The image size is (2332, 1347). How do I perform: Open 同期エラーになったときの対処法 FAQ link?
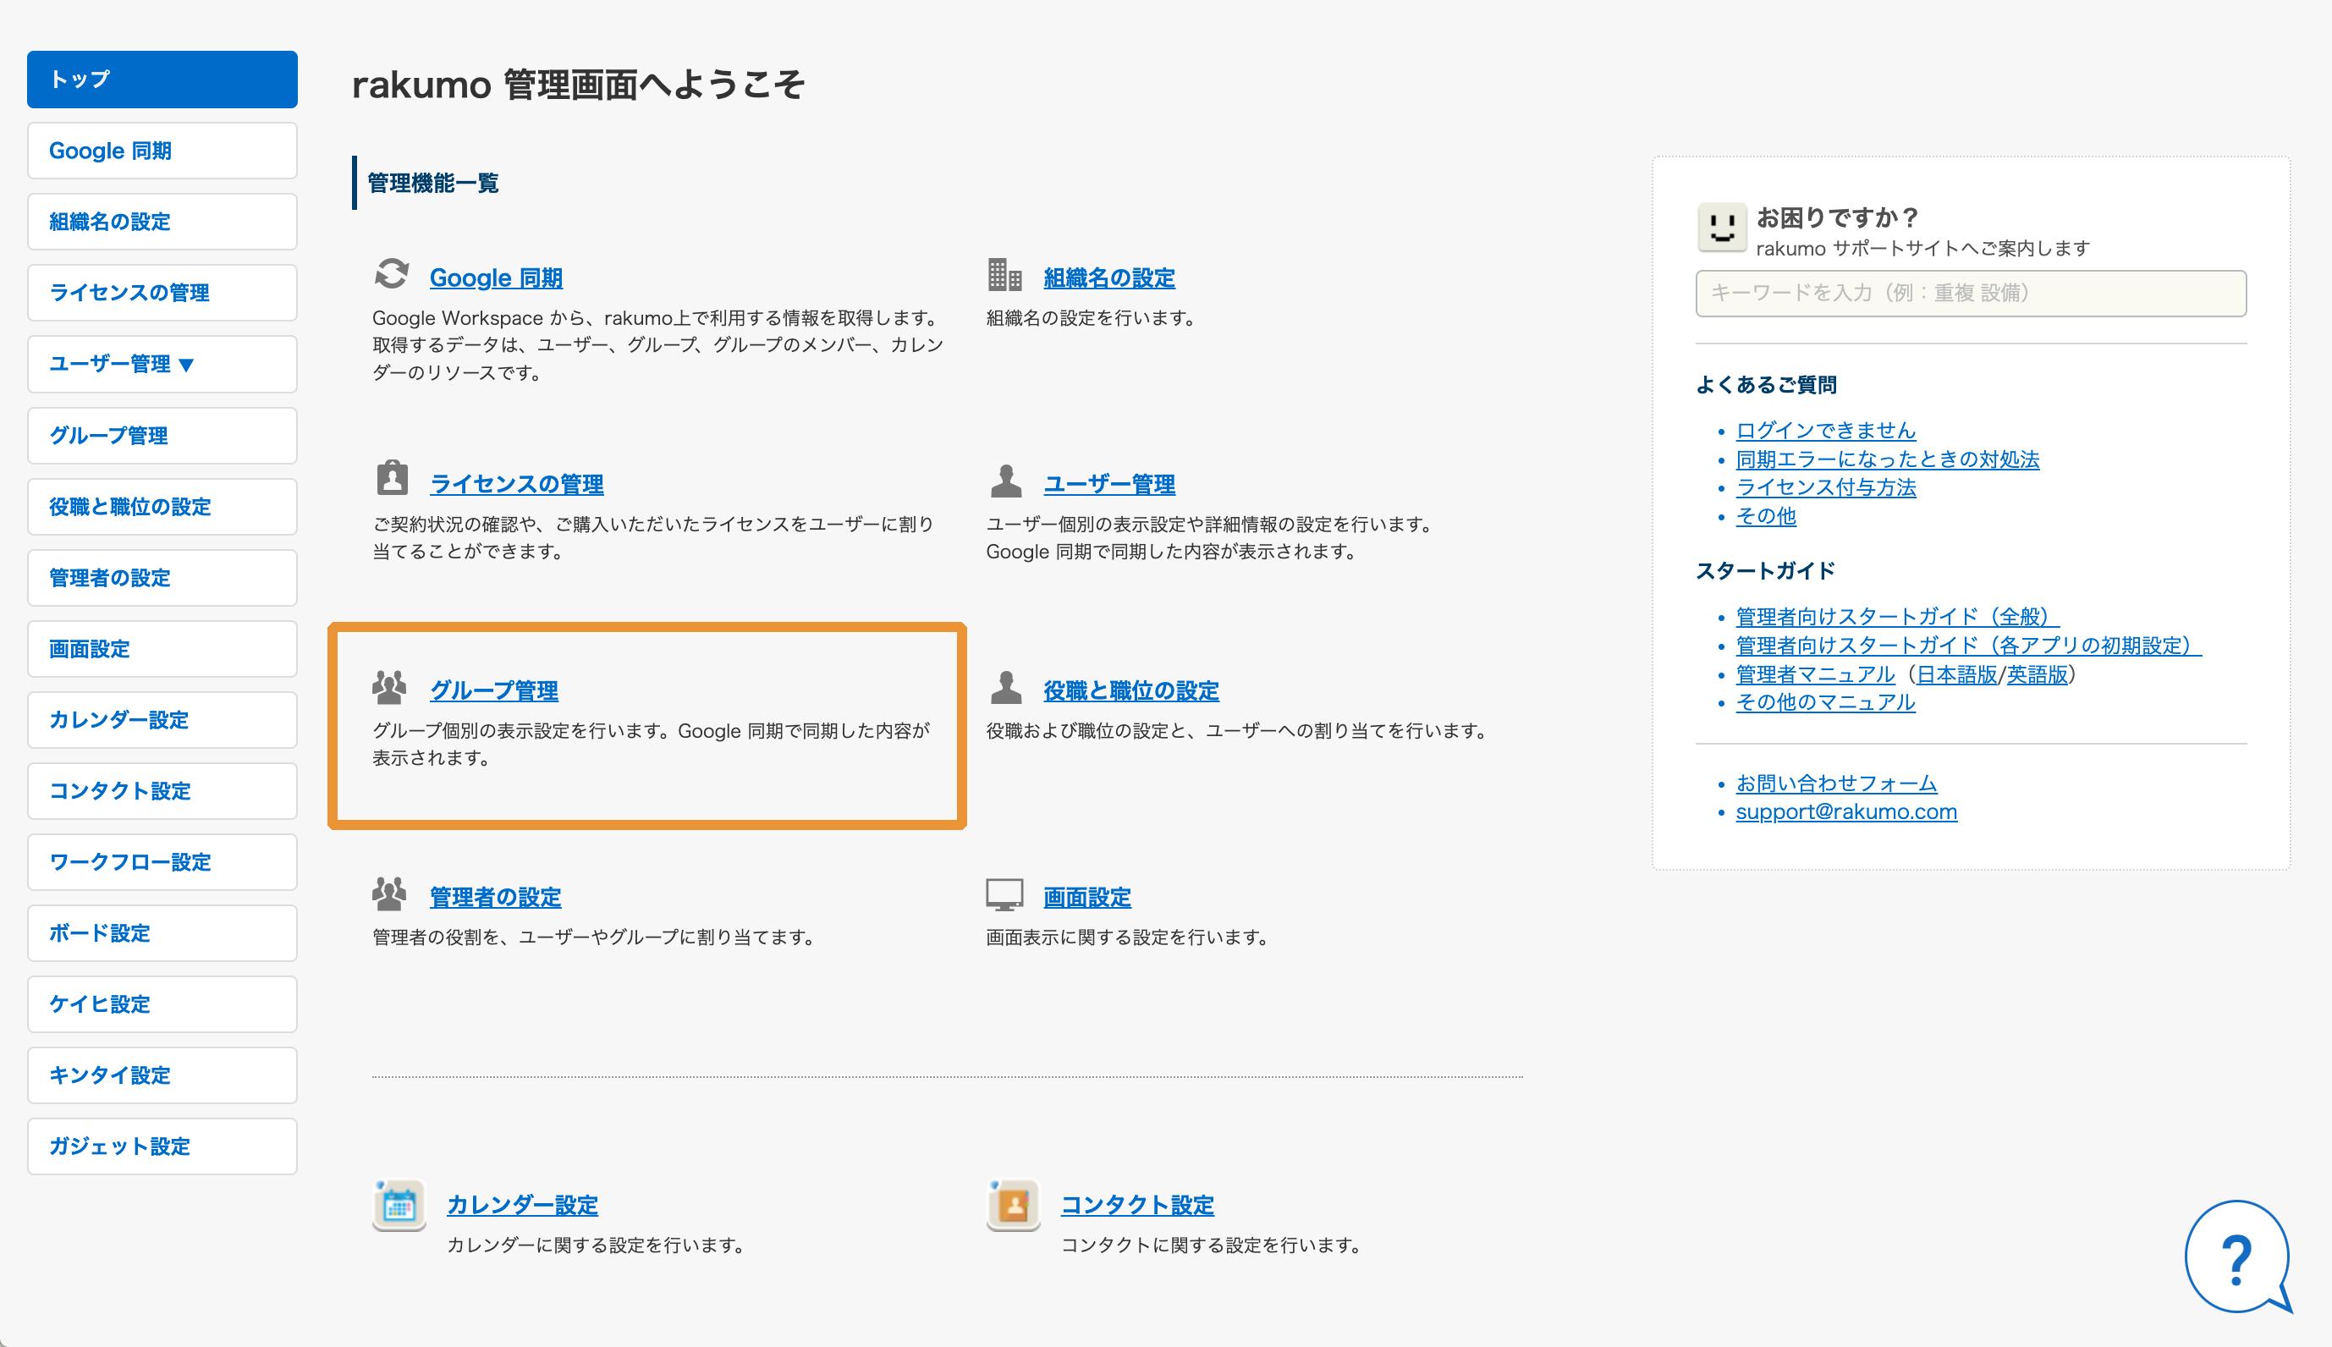coord(1887,459)
